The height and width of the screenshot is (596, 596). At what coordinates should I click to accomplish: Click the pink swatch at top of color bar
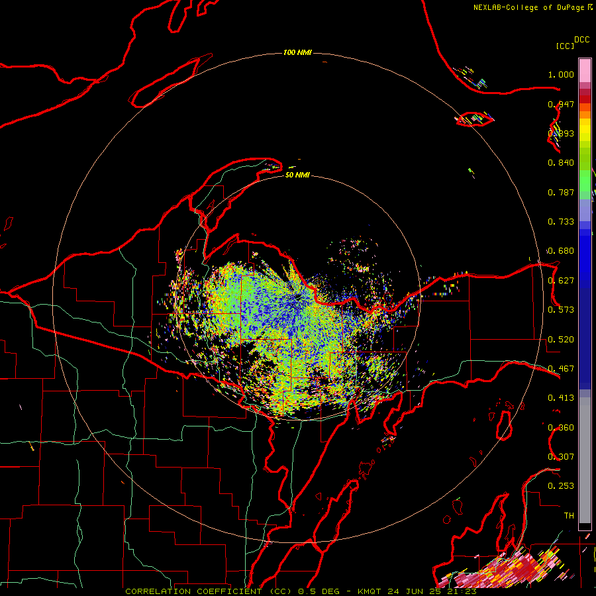click(x=585, y=70)
